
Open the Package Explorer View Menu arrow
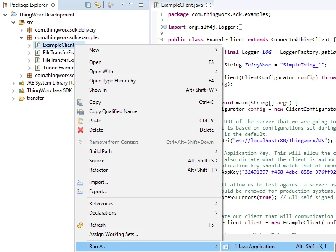122,4
